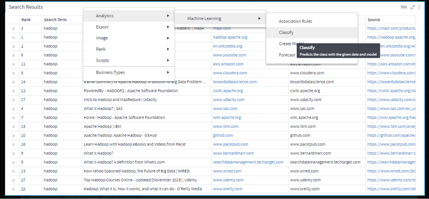This screenshot has width=429, height=199.
Task: Open the blue www.udacity.com link
Action: (229, 100)
